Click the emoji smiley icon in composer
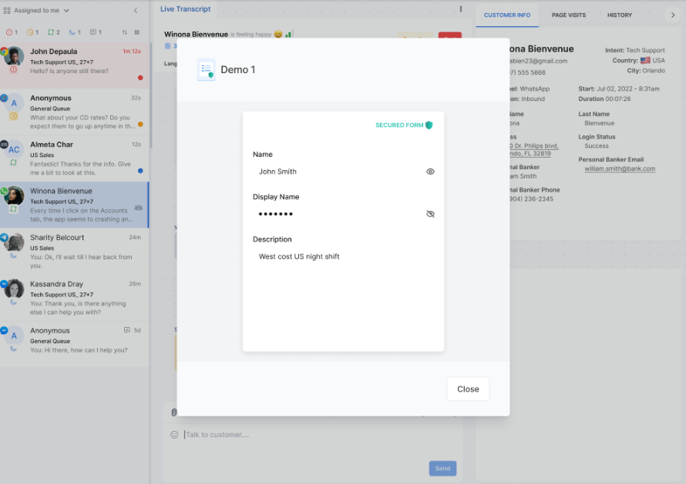The width and height of the screenshot is (686, 484). point(174,435)
